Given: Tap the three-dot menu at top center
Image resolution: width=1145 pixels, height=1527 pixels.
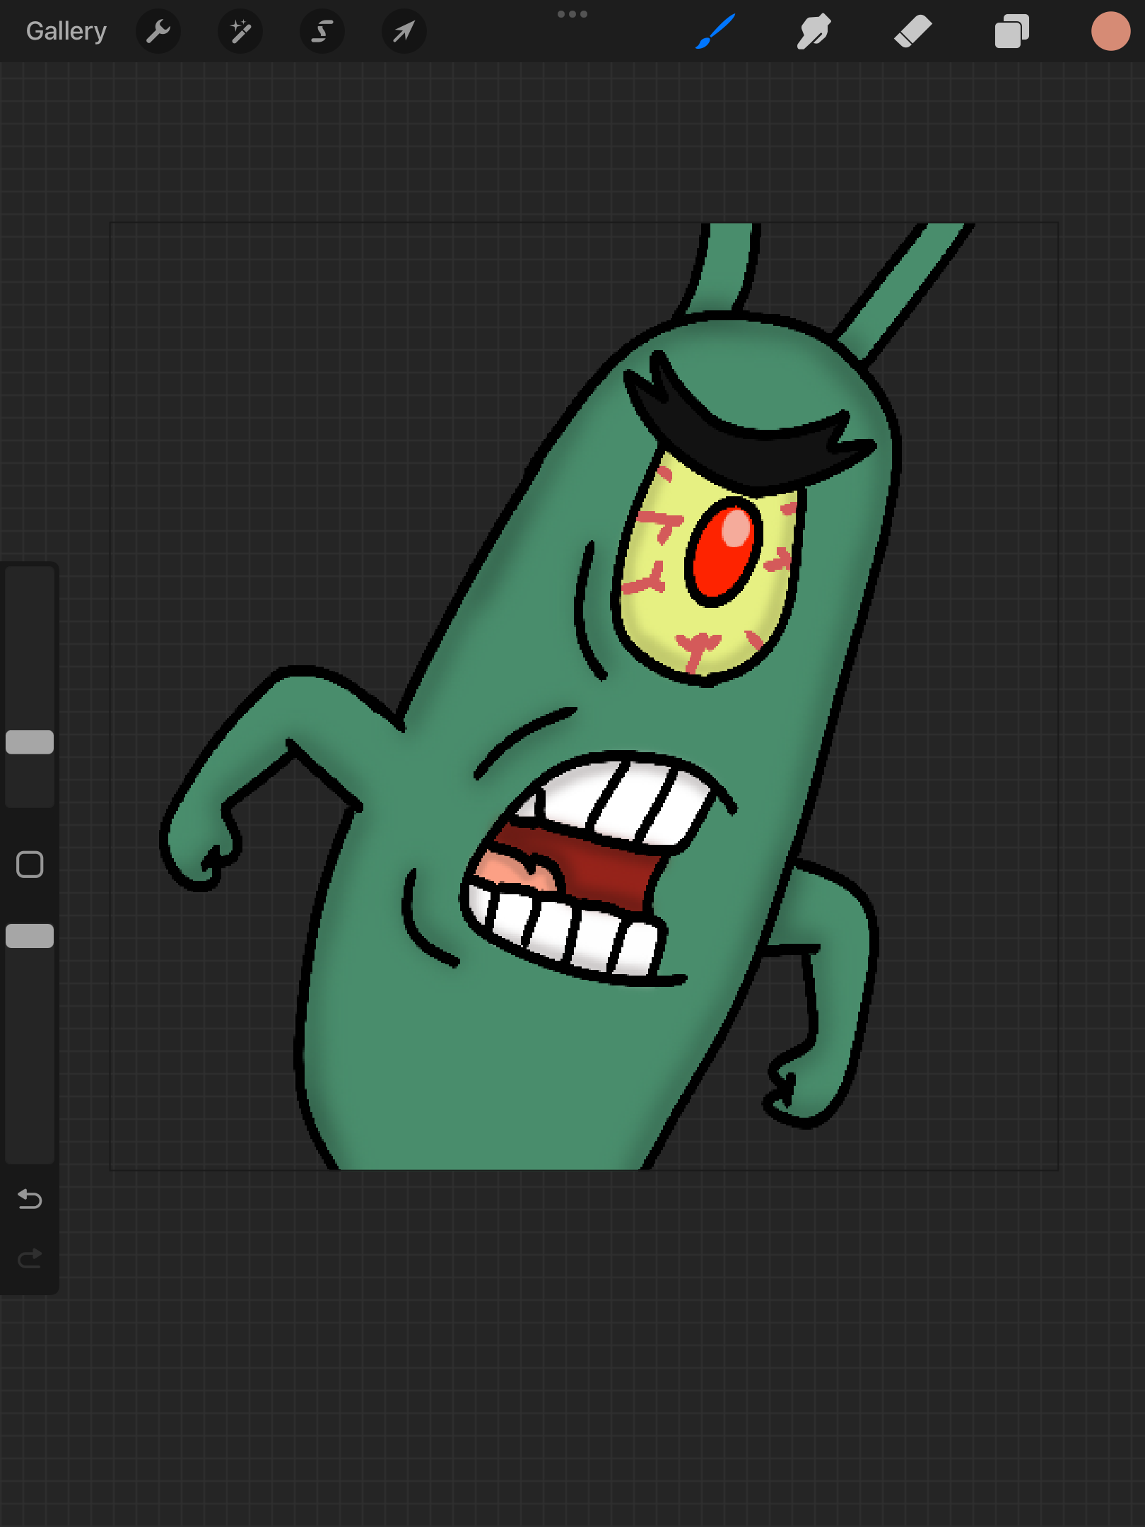Looking at the screenshot, I should [572, 14].
